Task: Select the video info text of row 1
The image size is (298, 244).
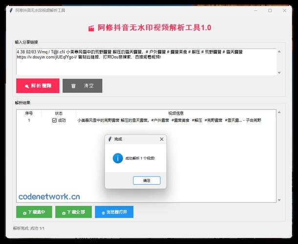Action: tap(170, 120)
